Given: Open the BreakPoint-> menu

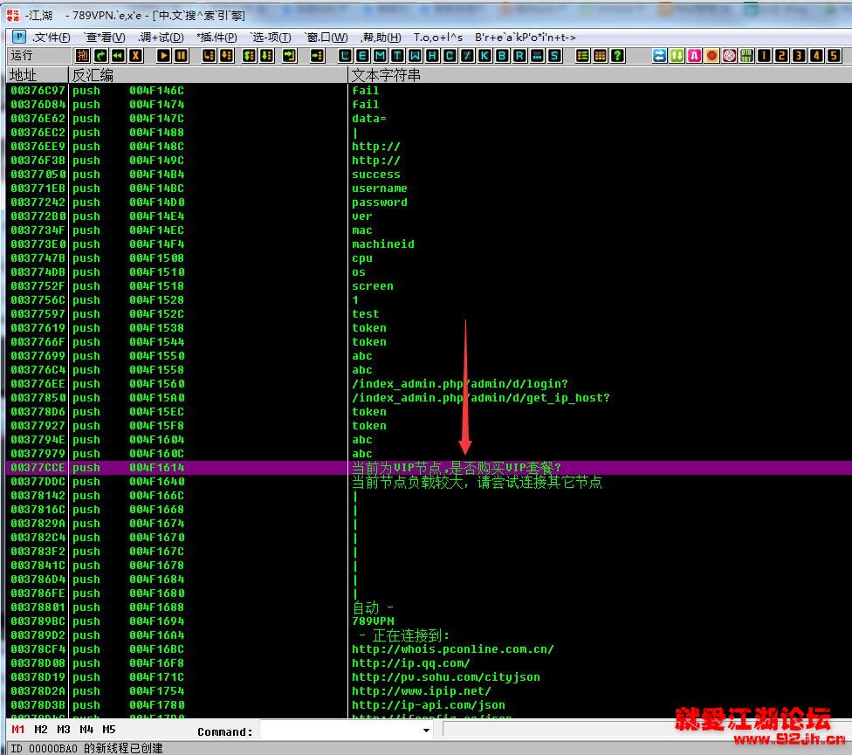Looking at the screenshot, I should click(525, 37).
